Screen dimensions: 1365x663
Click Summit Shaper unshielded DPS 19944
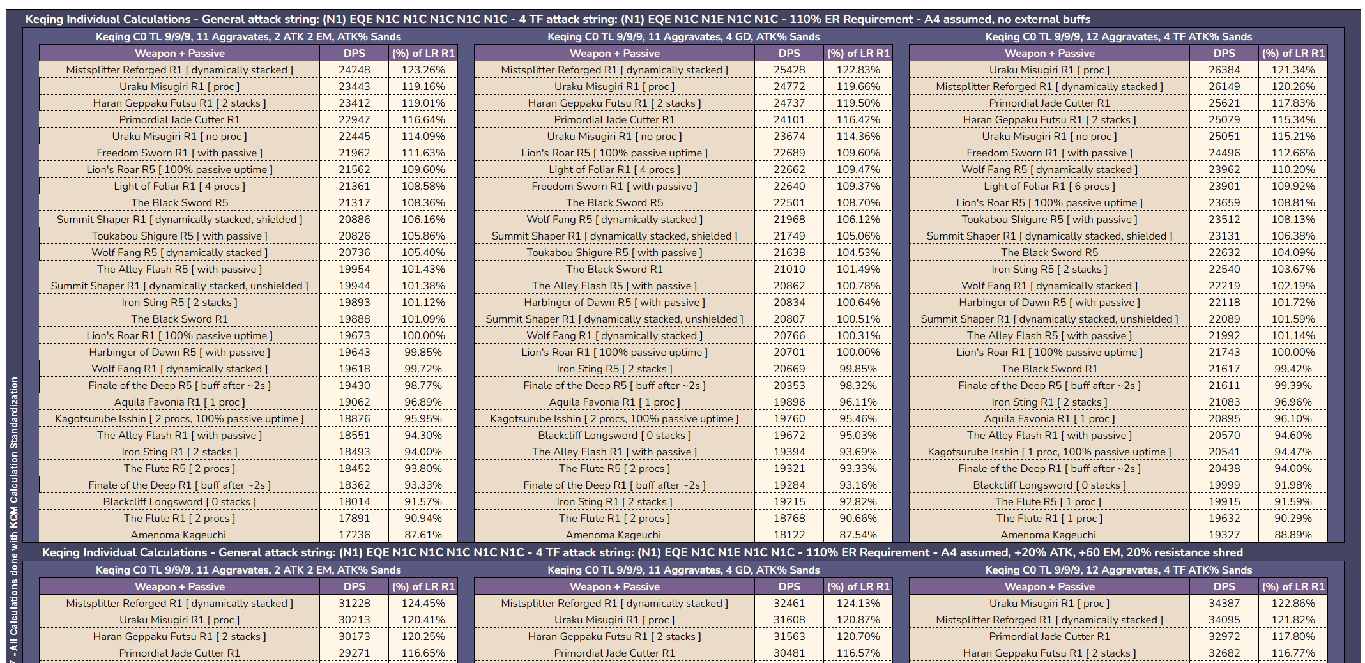coord(354,286)
